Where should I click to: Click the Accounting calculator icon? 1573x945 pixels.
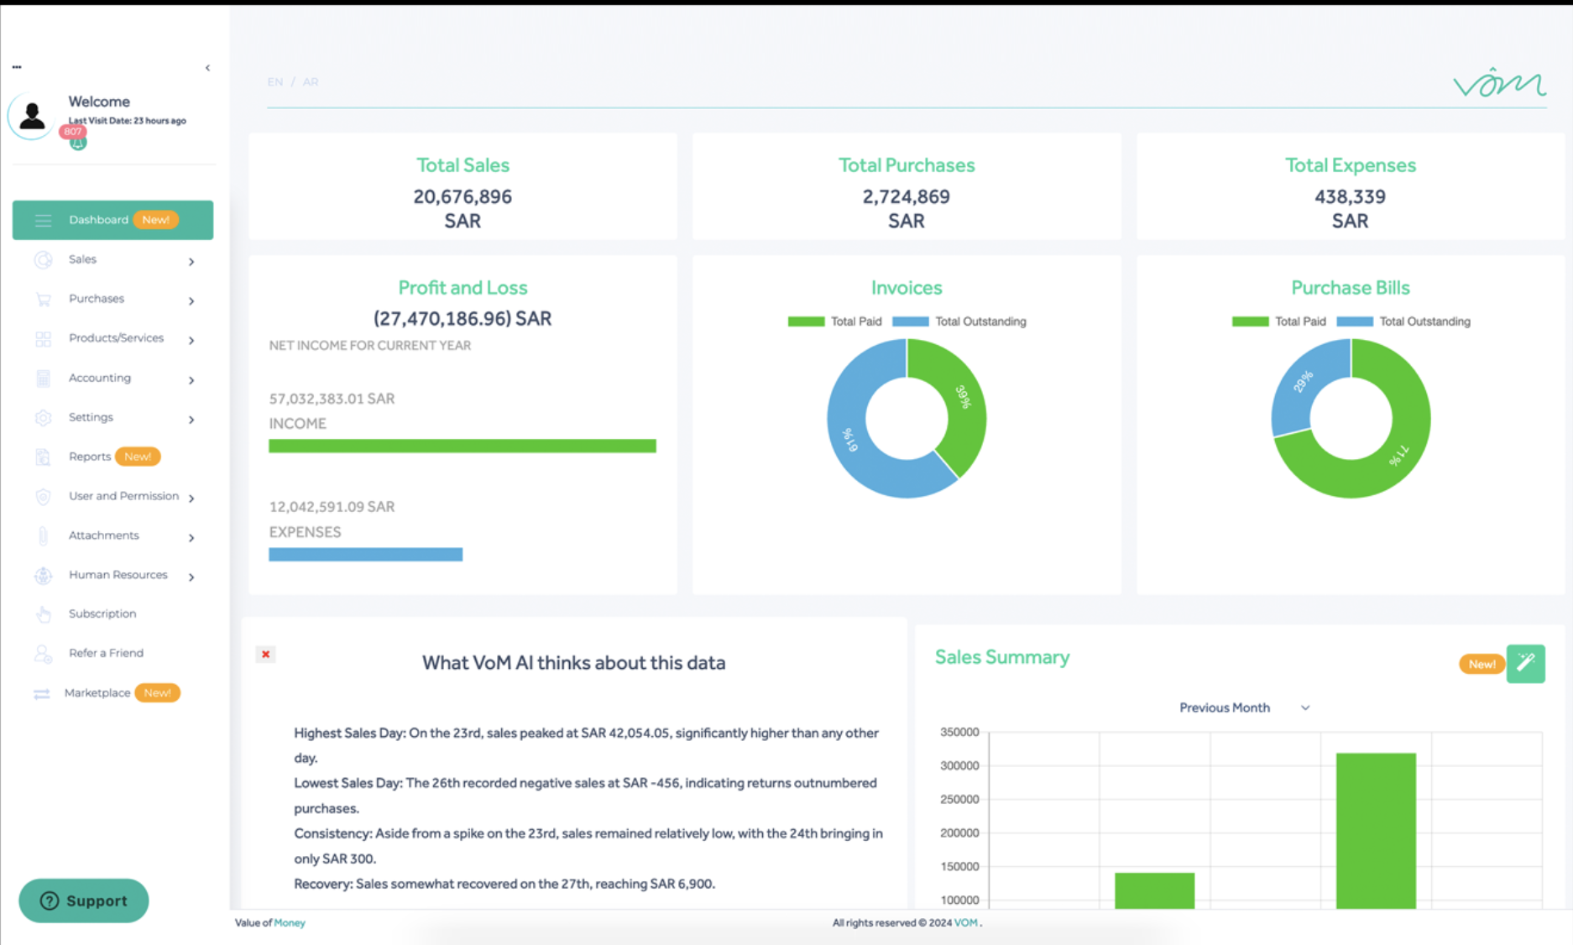pos(43,379)
